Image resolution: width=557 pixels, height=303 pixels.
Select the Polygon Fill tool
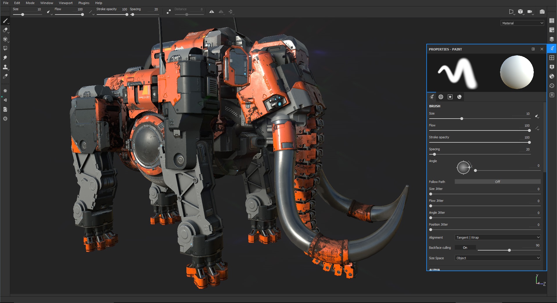5,48
